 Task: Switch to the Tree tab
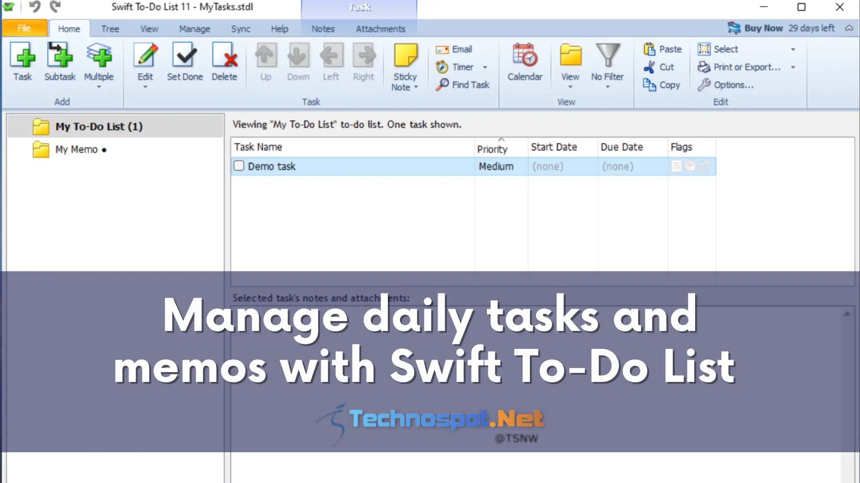(x=110, y=29)
